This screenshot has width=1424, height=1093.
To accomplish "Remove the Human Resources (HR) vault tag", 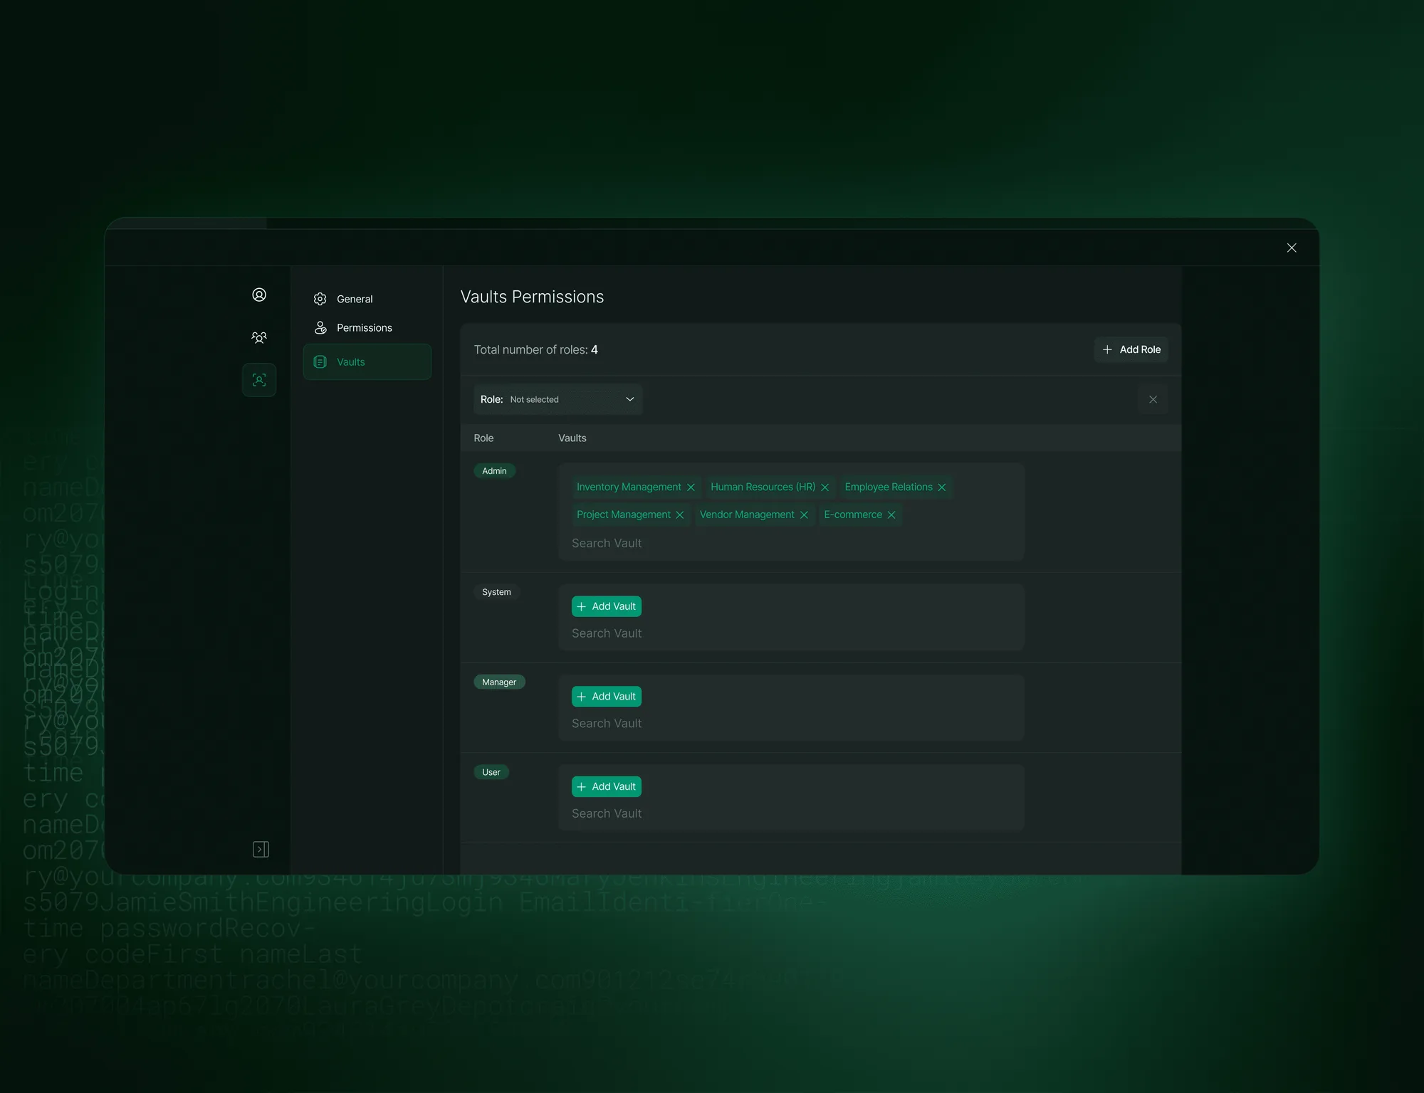I will (824, 487).
